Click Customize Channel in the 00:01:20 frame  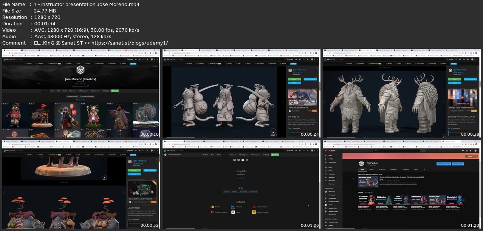pos(444,164)
